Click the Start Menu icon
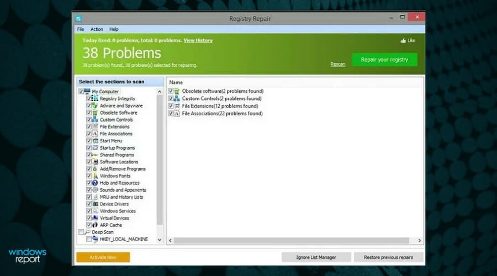Screen dimensions: 497x276 click(95, 141)
